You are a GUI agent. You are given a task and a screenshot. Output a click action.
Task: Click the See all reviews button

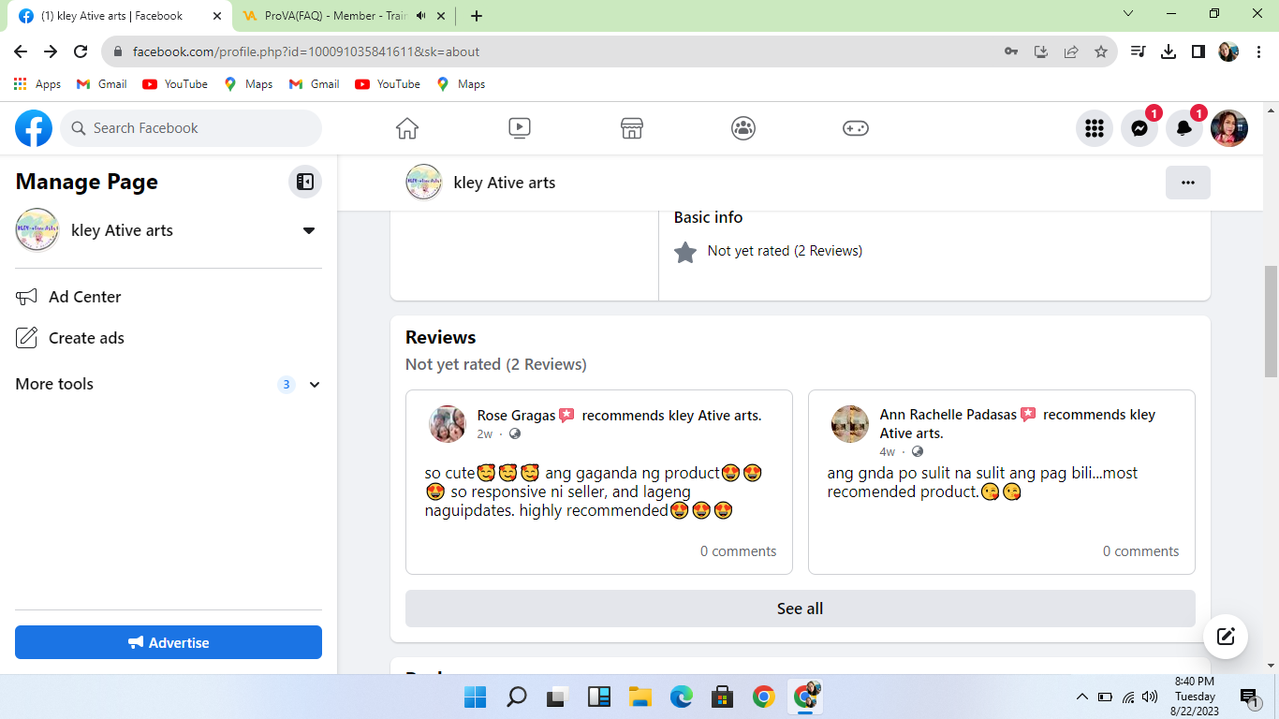[801, 609]
